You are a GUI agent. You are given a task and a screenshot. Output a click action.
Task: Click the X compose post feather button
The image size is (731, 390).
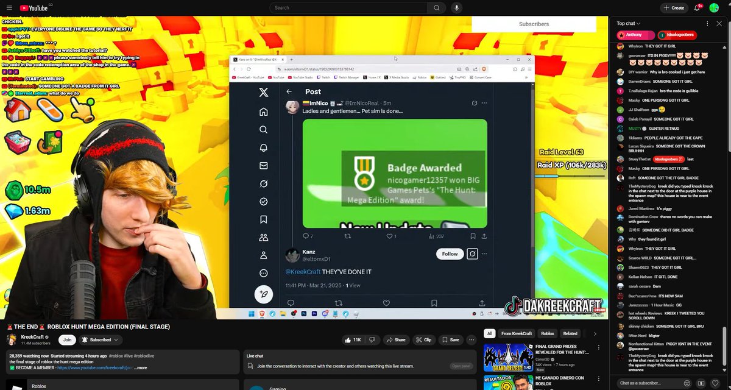pyautogui.click(x=263, y=294)
